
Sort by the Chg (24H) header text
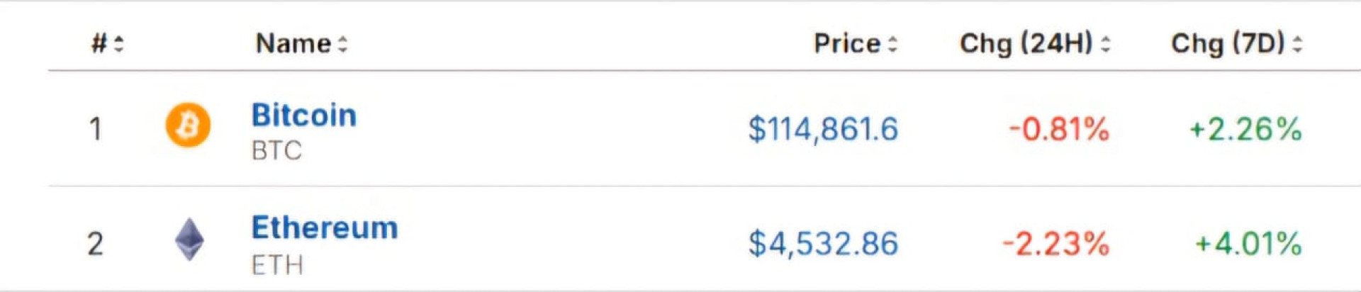pyautogui.click(x=1026, y=44)
